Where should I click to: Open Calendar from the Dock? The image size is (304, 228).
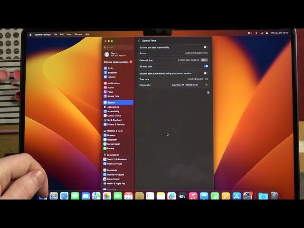(128, 196)
